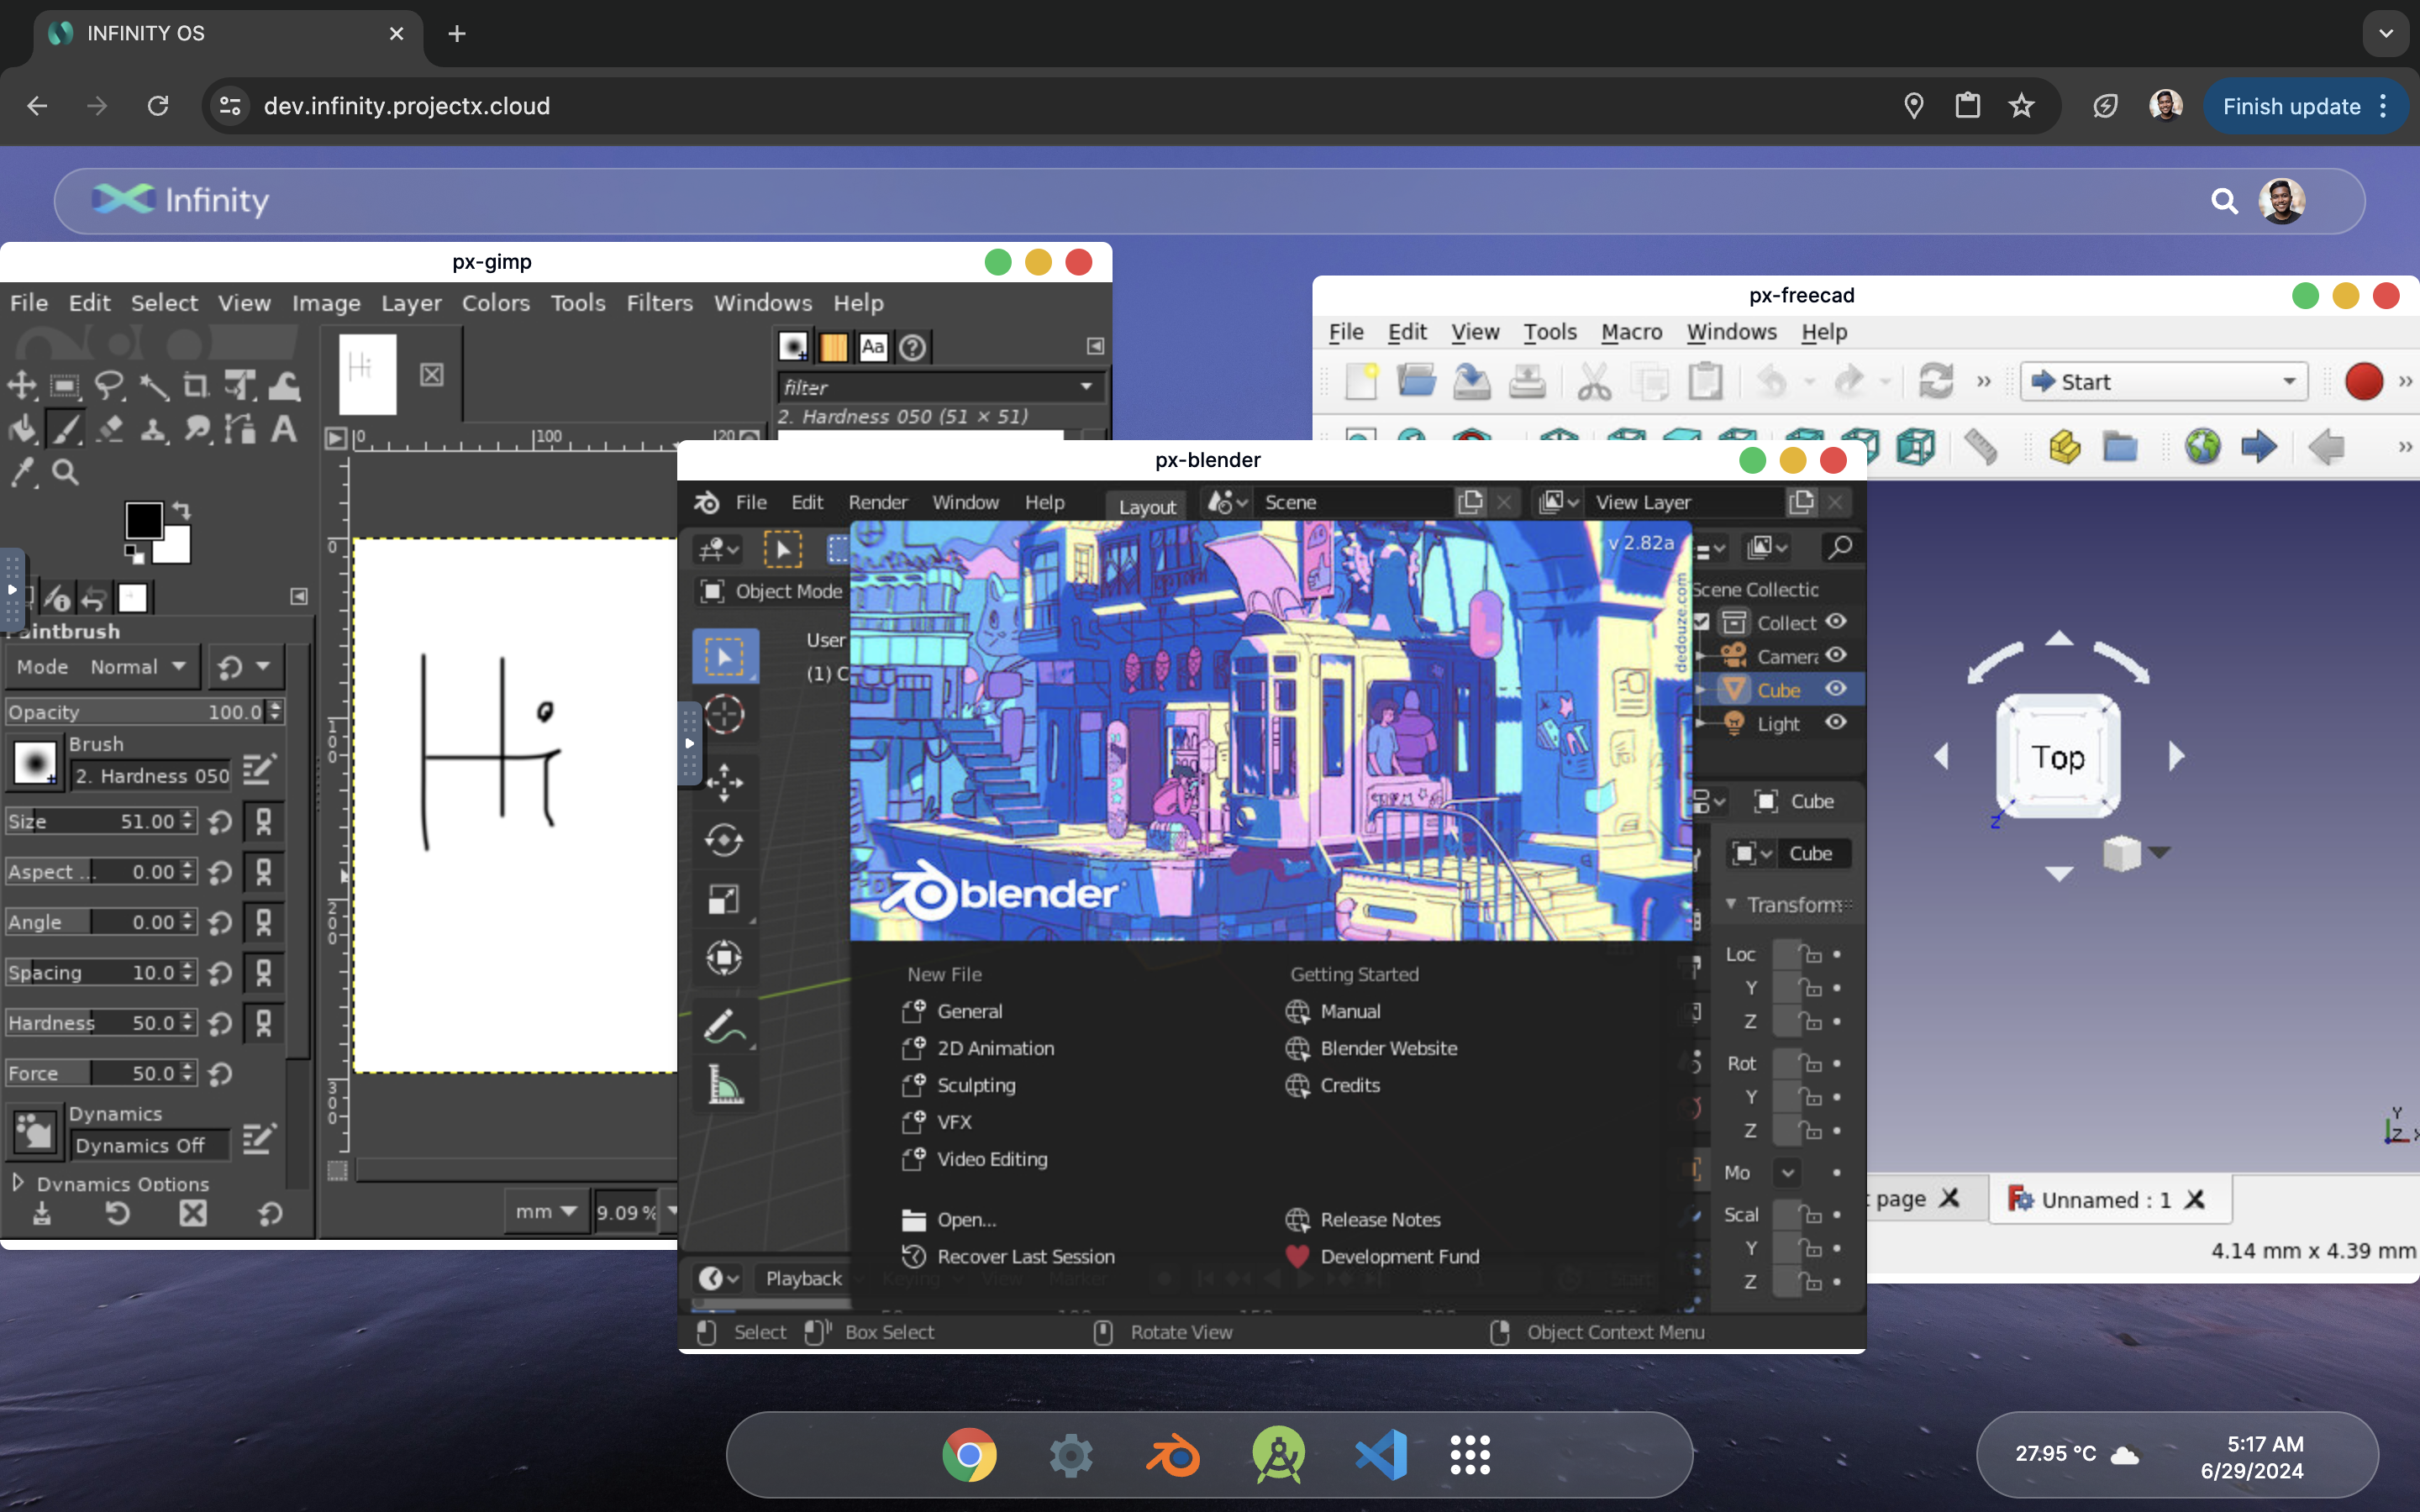The height and width of the screenshot is (1512, 2420).
Task: Select the Paths tool in GIMP
Action: [x=240, y=429]
